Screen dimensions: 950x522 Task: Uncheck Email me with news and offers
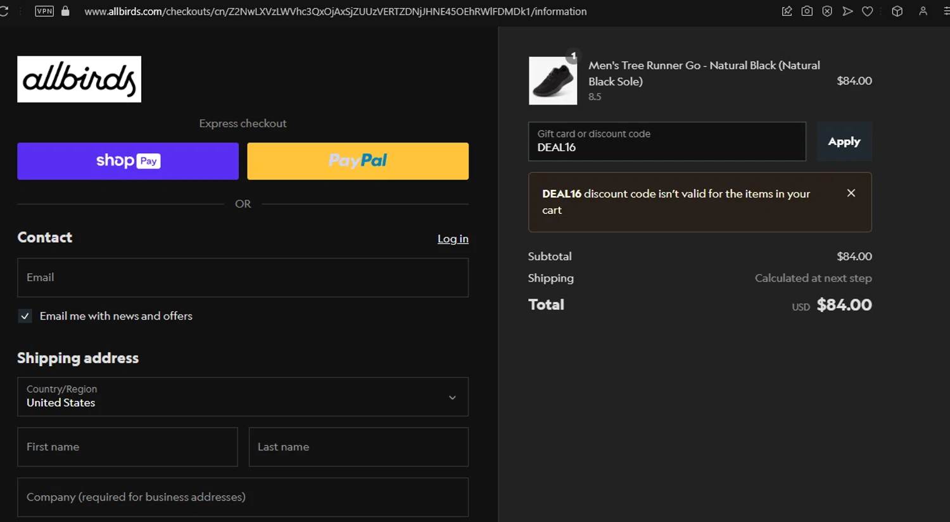coord(25,316)
